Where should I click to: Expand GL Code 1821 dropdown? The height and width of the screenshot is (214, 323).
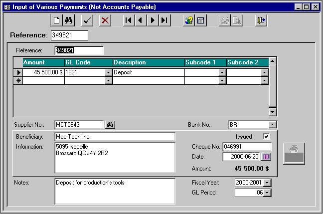(109, 72)
